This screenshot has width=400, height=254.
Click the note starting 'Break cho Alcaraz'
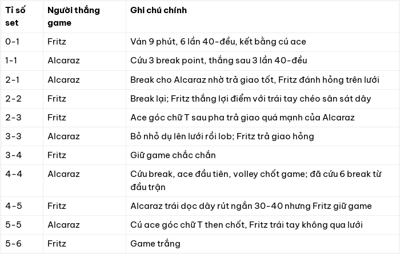coord(255,80)
